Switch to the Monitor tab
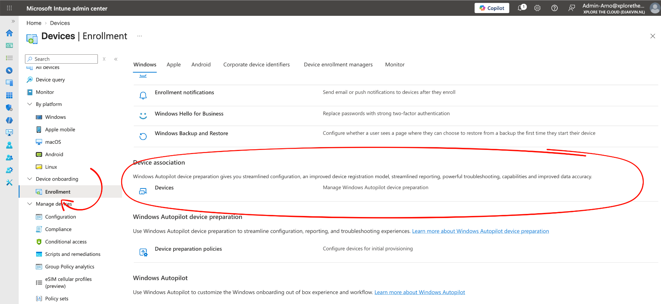The width and height of the screenshot is (661, 304). pos(395,65)
